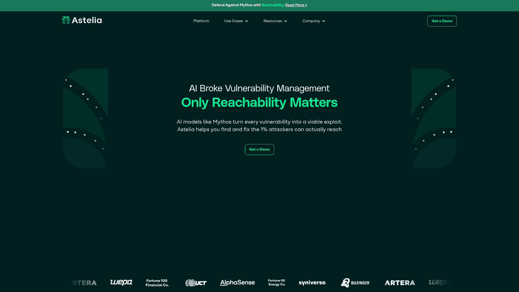Select the Bilfinger logo
This screenshot has width=519, height=292.
(x=355, y=283)
